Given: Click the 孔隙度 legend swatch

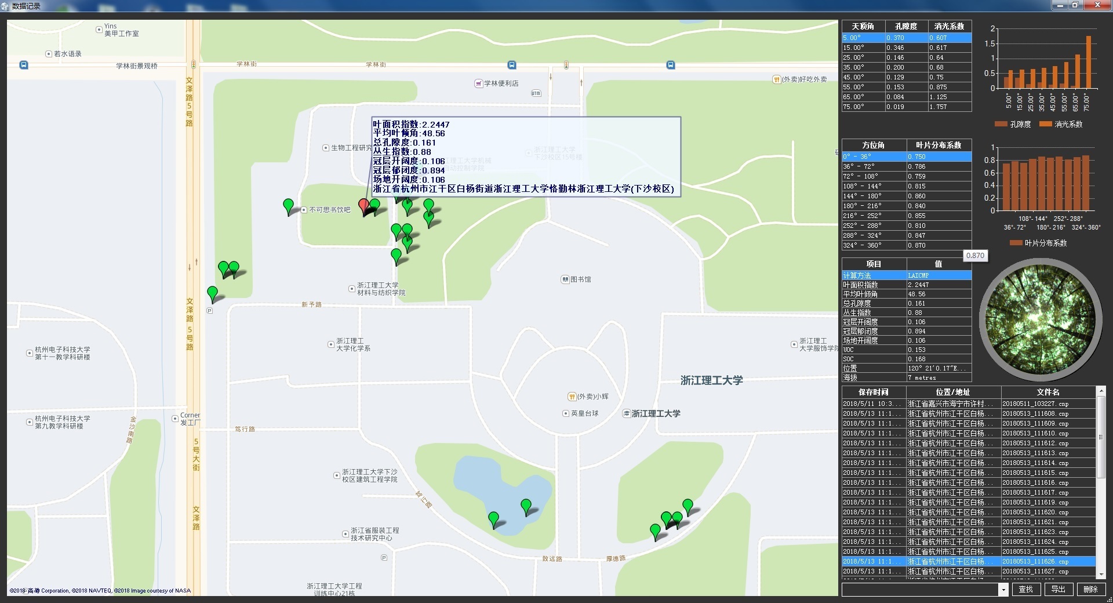Looking at the screenshot, I should [x=1001, y=124].
